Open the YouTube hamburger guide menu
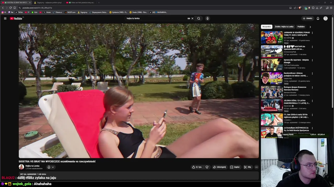Viewport: 334px width, 187px height. coord(5,18)
